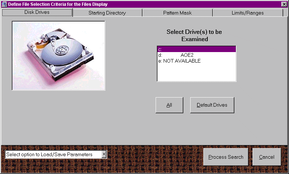Choose the e: NOT AVAILABLE entry
This screenshot has height=174, width=289.
(196, 61)
